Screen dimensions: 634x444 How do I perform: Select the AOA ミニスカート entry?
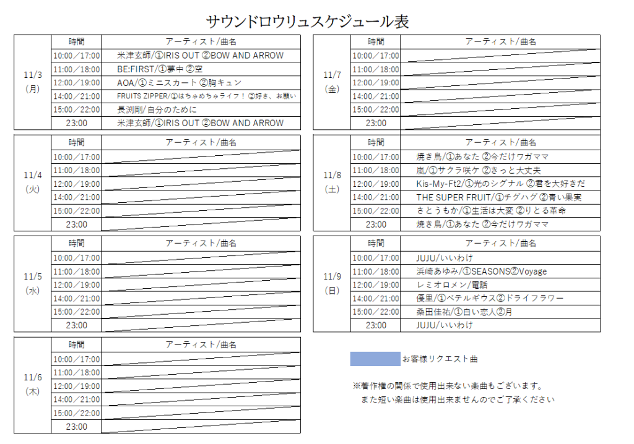coord(179,83)
